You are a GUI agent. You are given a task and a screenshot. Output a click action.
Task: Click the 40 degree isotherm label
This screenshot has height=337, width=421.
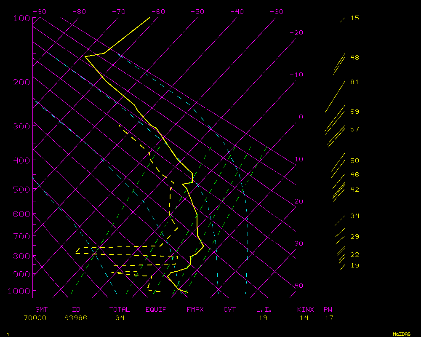pos(298,286)
